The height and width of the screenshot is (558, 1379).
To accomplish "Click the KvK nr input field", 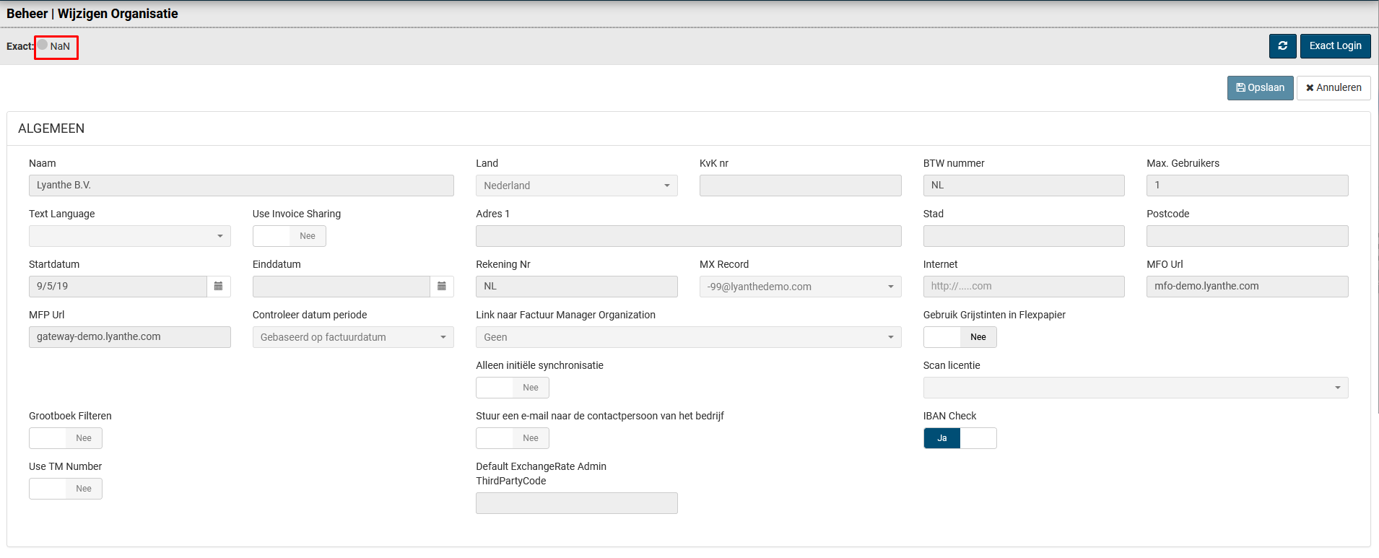I will tap(800, 186).
